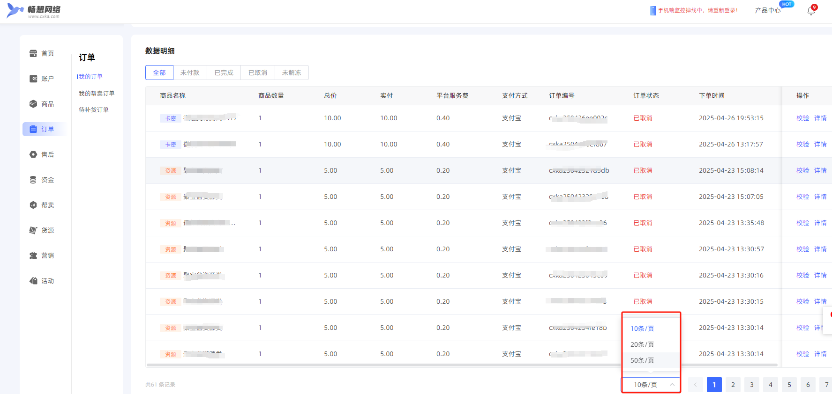Click the 货源 sidebar icon
Image resolution: width=832 pixels, height=394 pixels.
pyautogui.click(x=33, y=230)
